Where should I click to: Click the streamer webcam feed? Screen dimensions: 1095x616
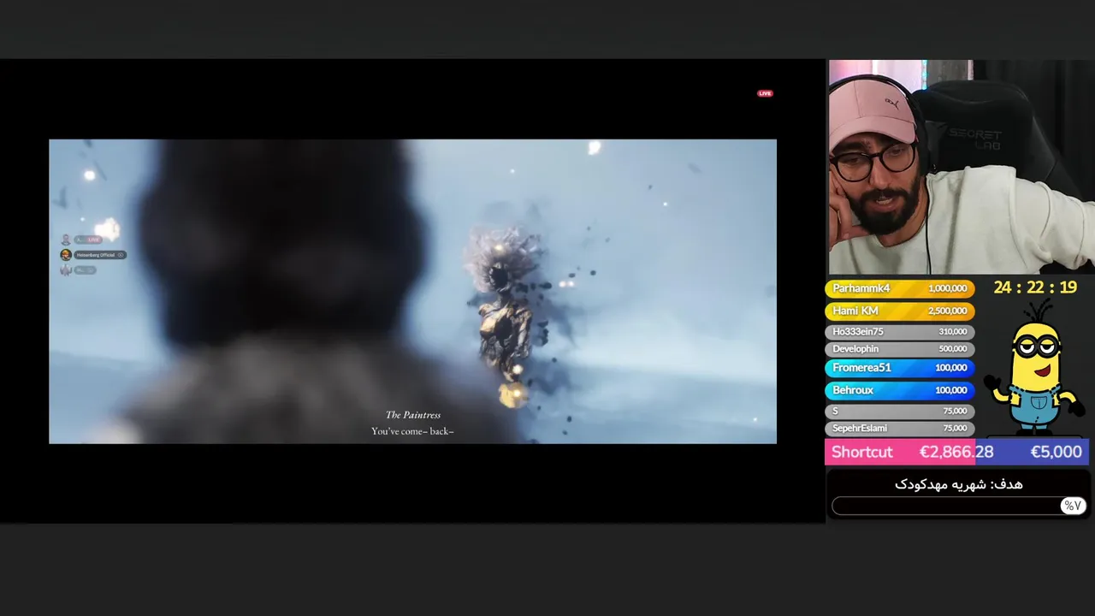(962, 167)
